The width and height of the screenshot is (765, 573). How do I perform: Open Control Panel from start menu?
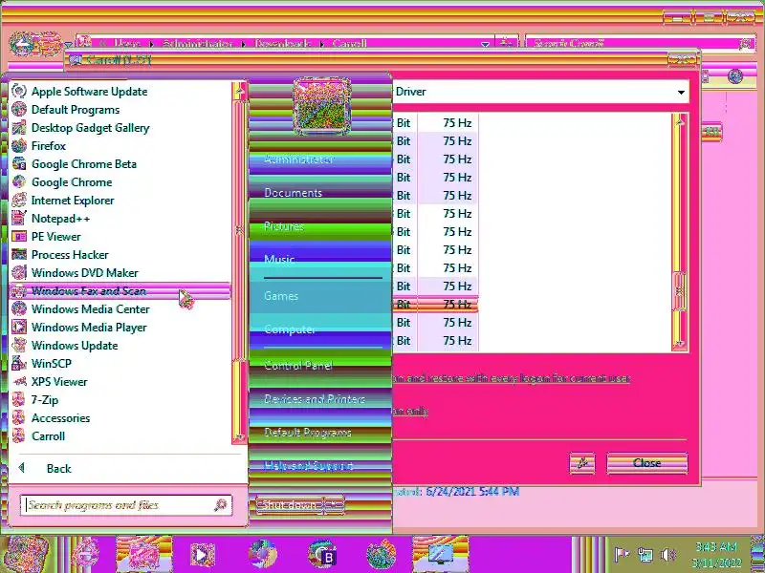point(298,366)
